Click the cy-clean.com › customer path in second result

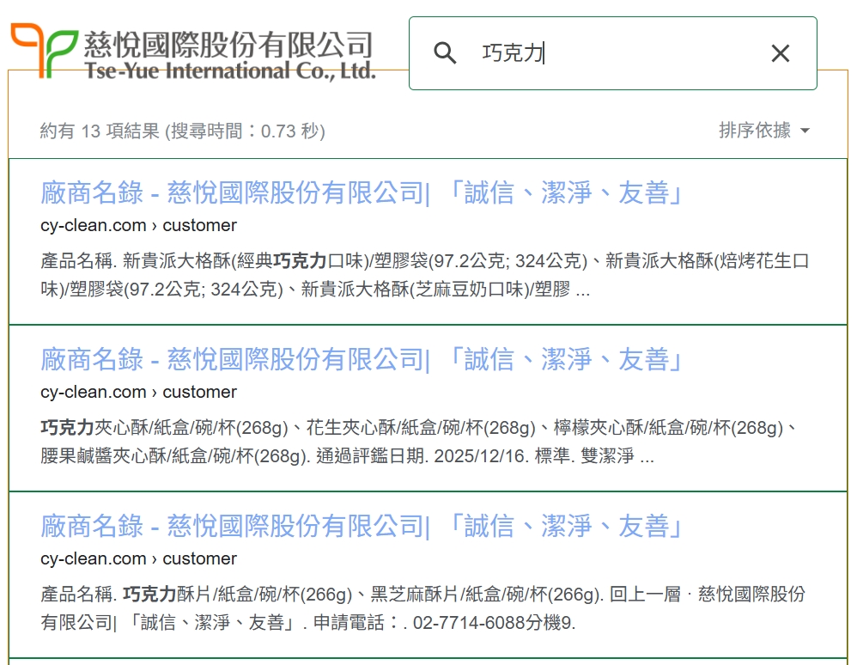point(138,392)
